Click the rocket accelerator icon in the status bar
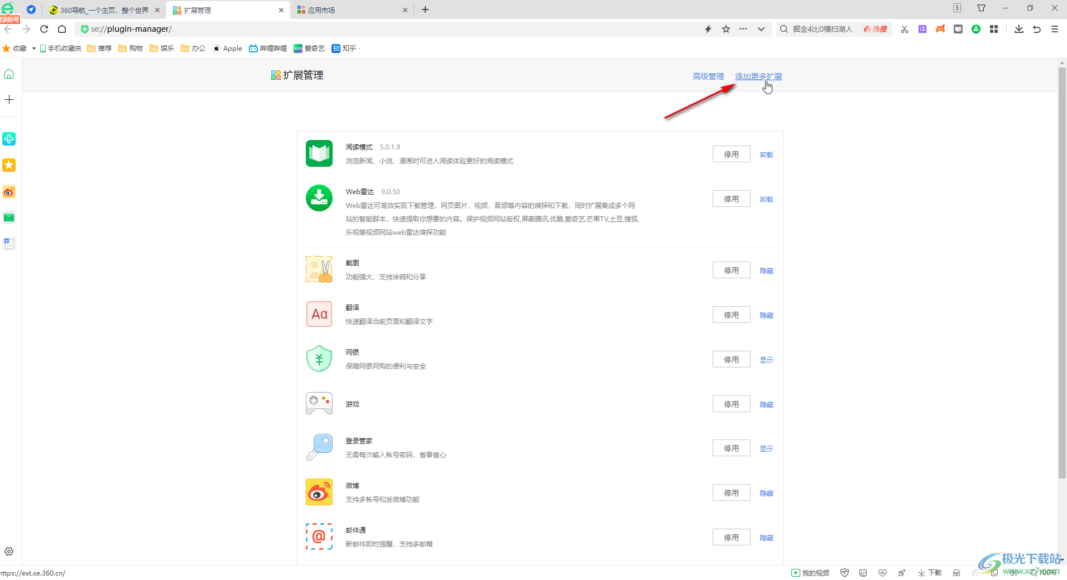The height and width of the screenshot is (580, 1067). point(902,573)
